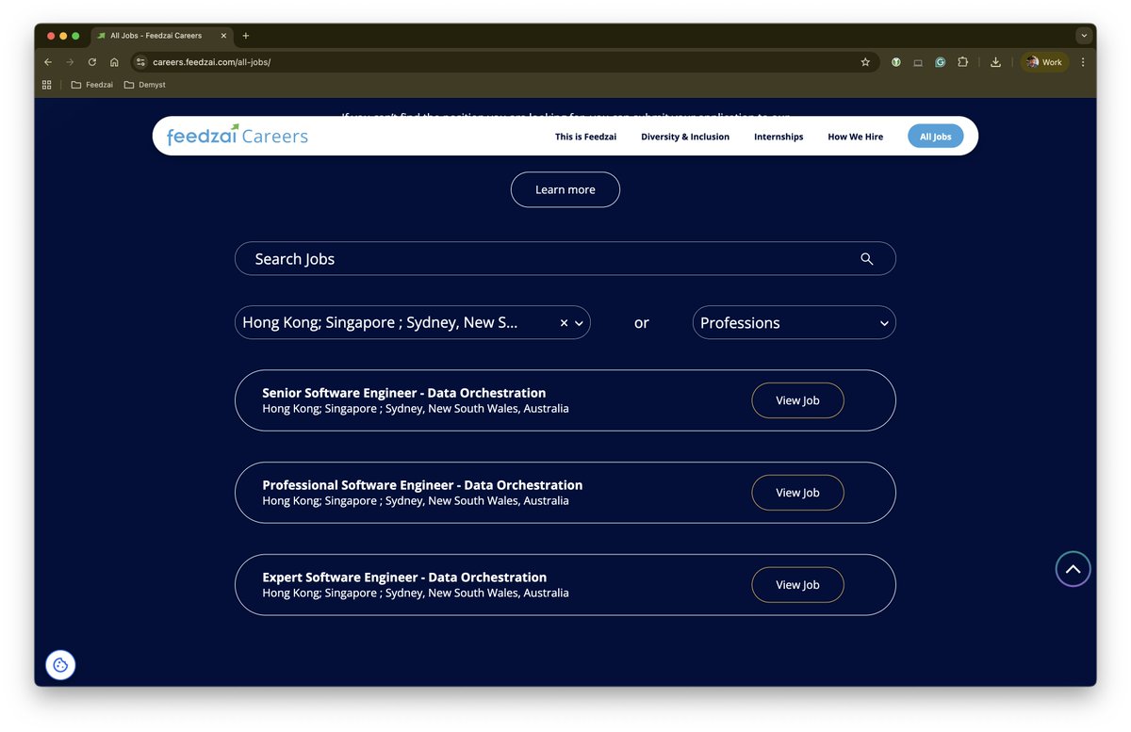Screen dimensions: 1131x732
Task: Click the browser forward arrow
Action: [x=70, y=62]
